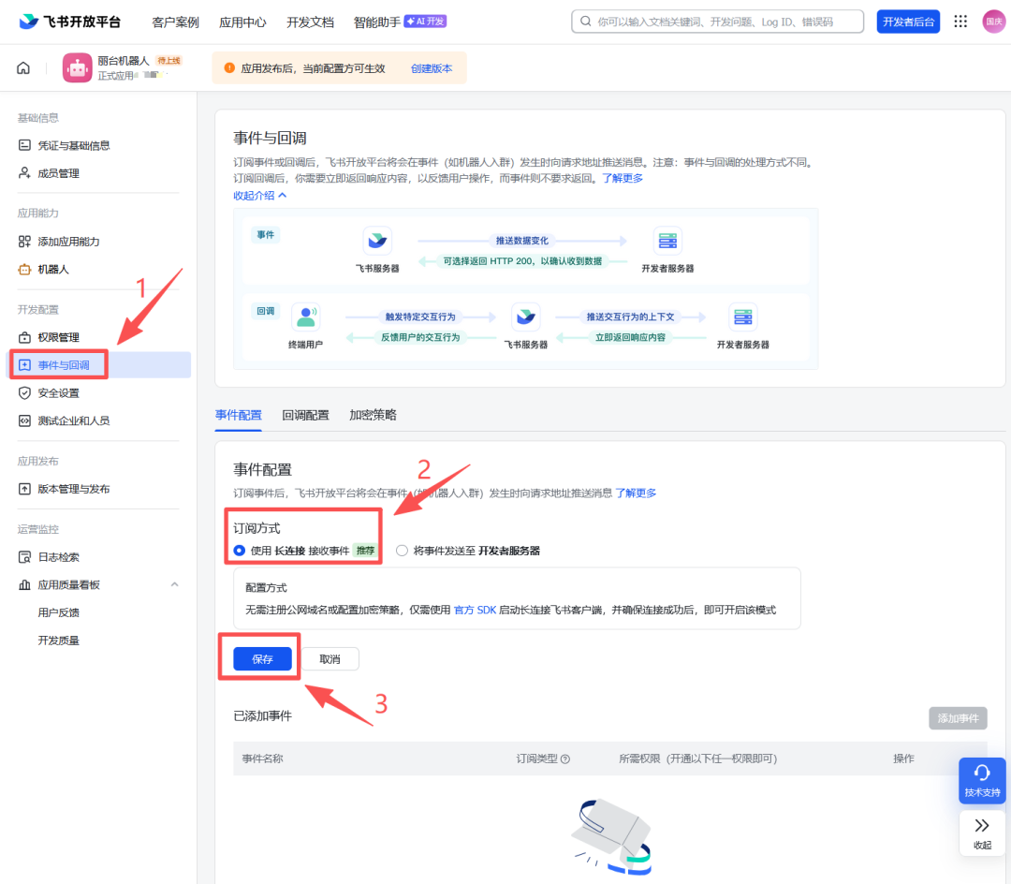
Task: Click the 添加事件 button
Action: click(x=958, y=718)
